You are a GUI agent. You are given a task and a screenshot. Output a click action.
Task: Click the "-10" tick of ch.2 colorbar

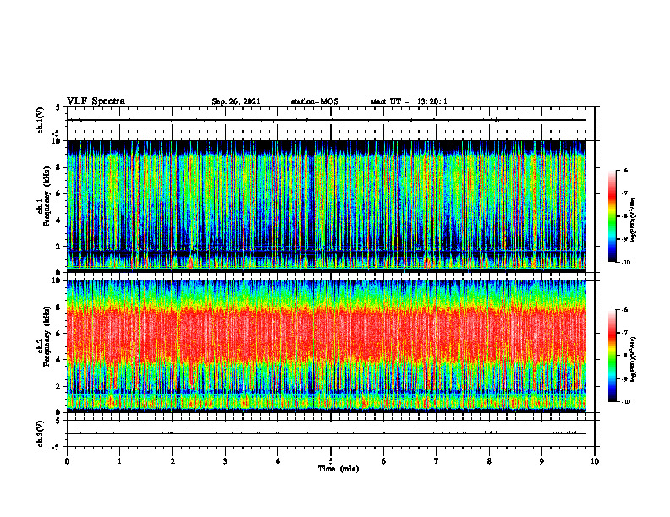point(626,402)
